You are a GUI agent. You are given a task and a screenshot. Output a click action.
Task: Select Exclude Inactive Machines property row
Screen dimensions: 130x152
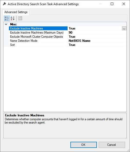click(x=38, y=28)
